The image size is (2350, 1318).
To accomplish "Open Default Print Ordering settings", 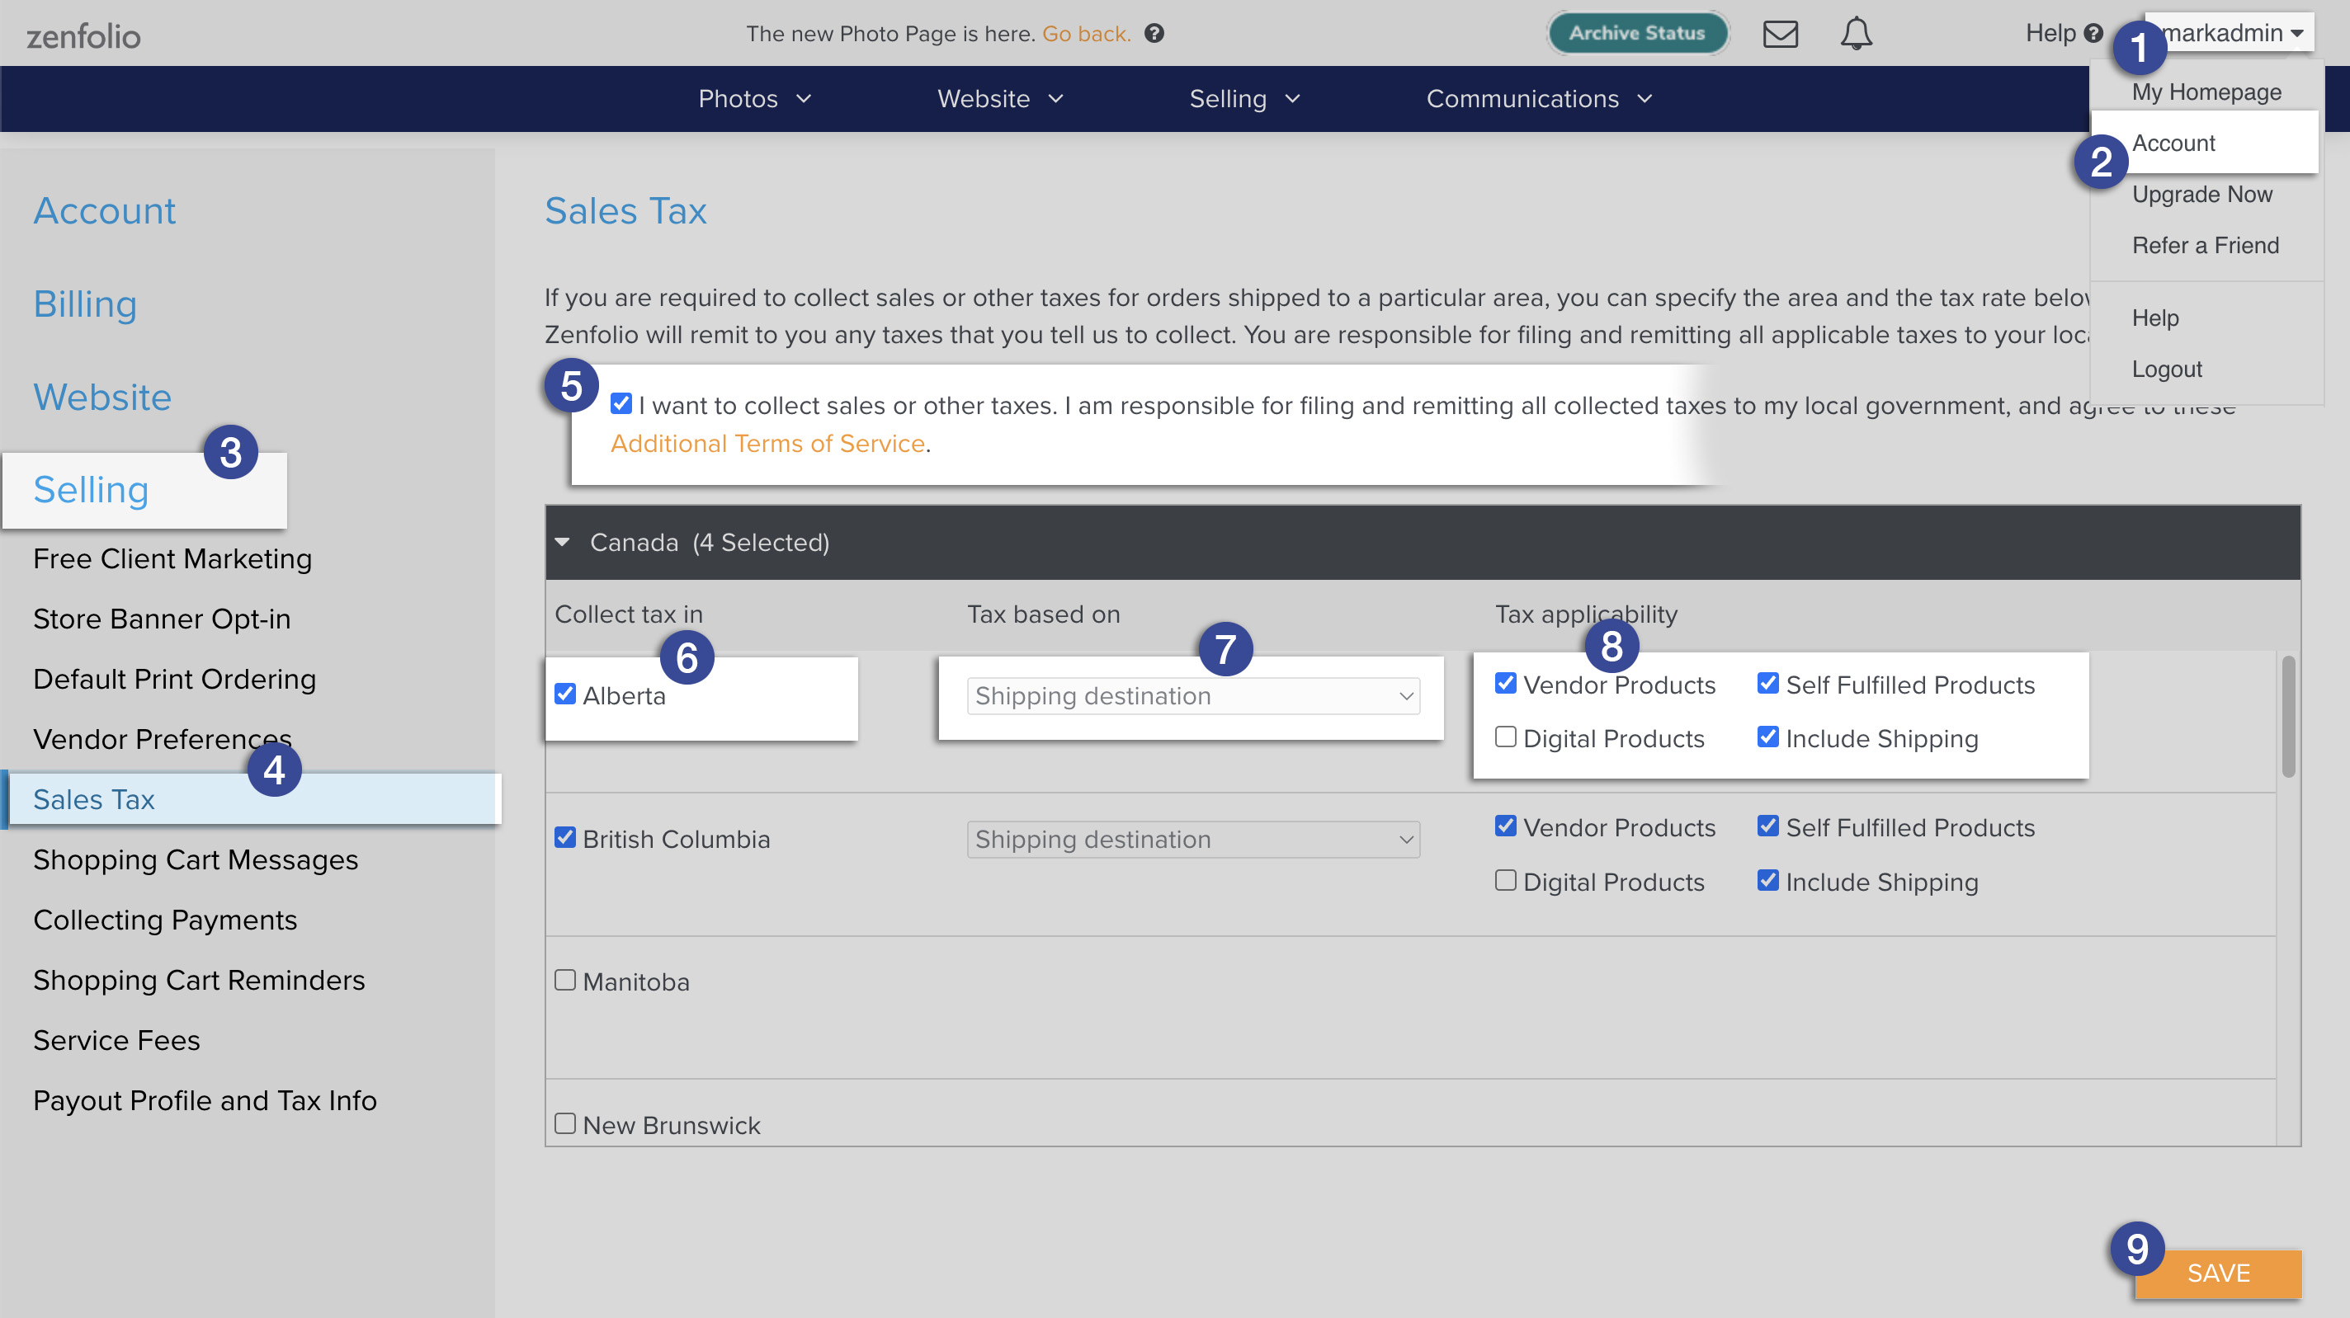I will tap(174, 679).
